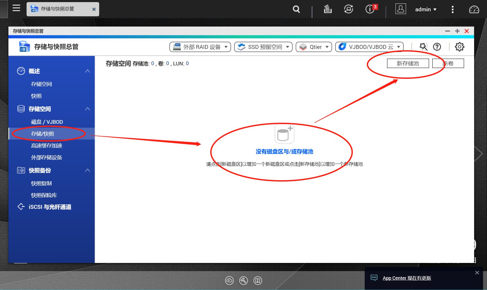
Task: Open the global search magnifier
Action: tap(296, 9)
